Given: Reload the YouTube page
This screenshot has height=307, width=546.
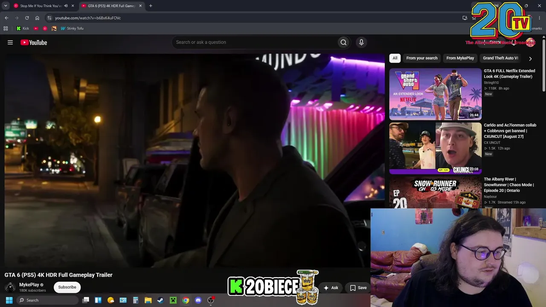Looking at the screenshot, I should [x=27, y=18].
